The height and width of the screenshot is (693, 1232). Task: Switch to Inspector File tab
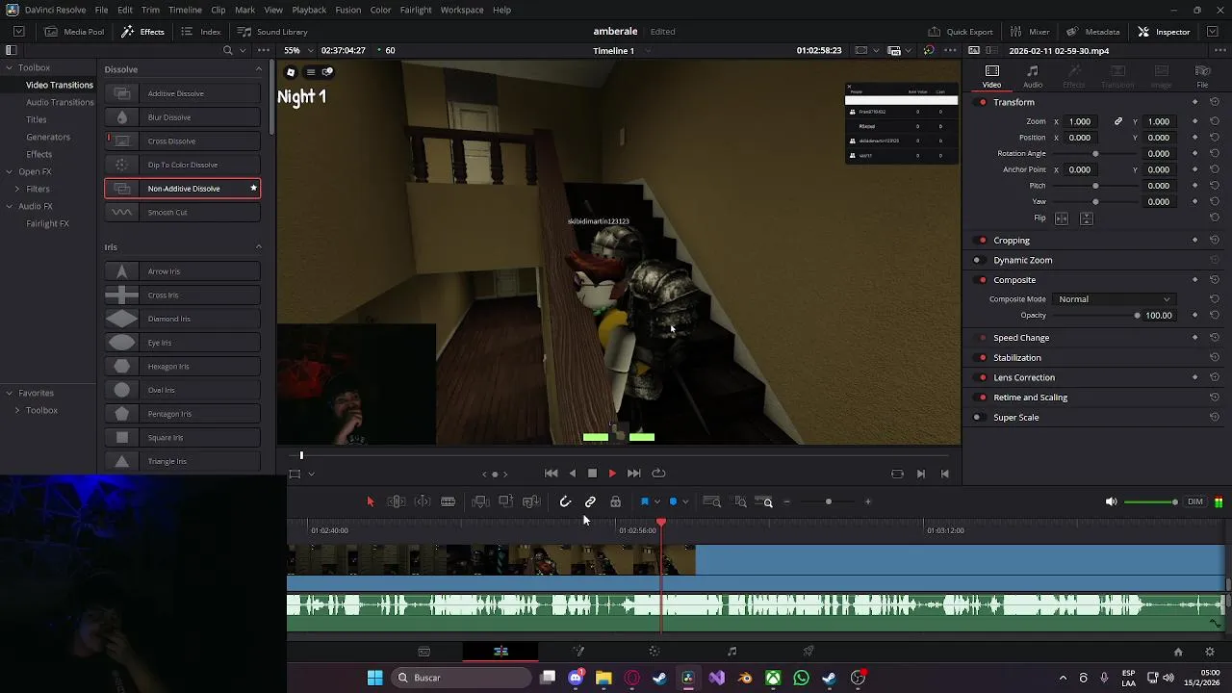pyautogui.click(x=1202, y=76)
